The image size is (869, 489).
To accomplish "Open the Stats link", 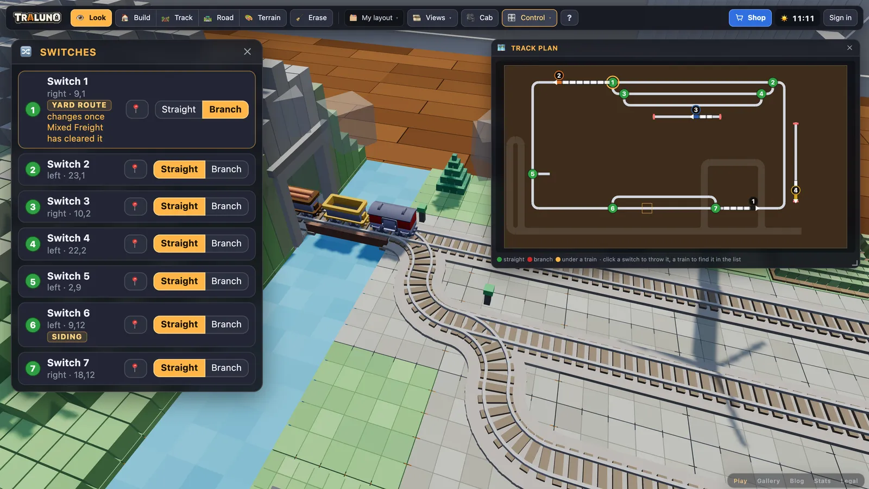I will click(x=822, y=481).
